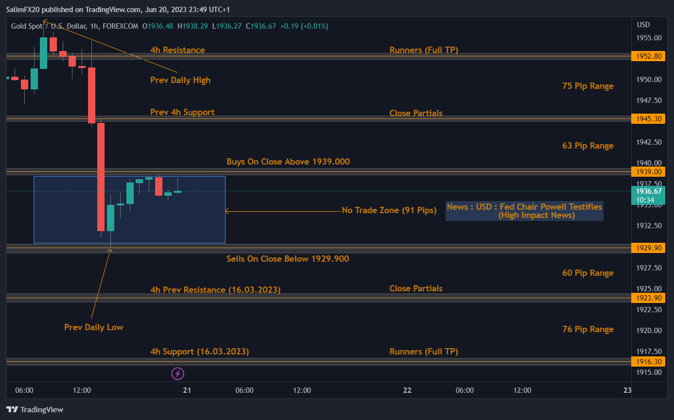The height and width of the screenshot is (420, 674).
Task: Click '4h Support (16.03.2023)' text
Action: tap(199, 352)
